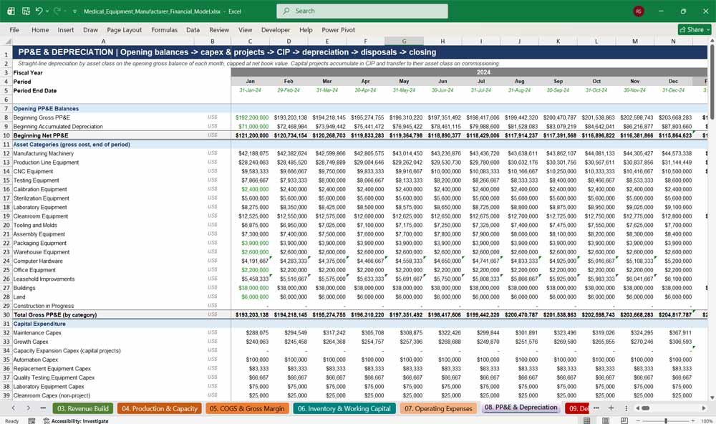Open the Review ribbon tab

219,29
